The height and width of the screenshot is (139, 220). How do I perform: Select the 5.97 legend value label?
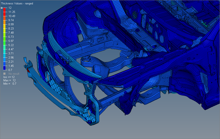tap(11, 41)
